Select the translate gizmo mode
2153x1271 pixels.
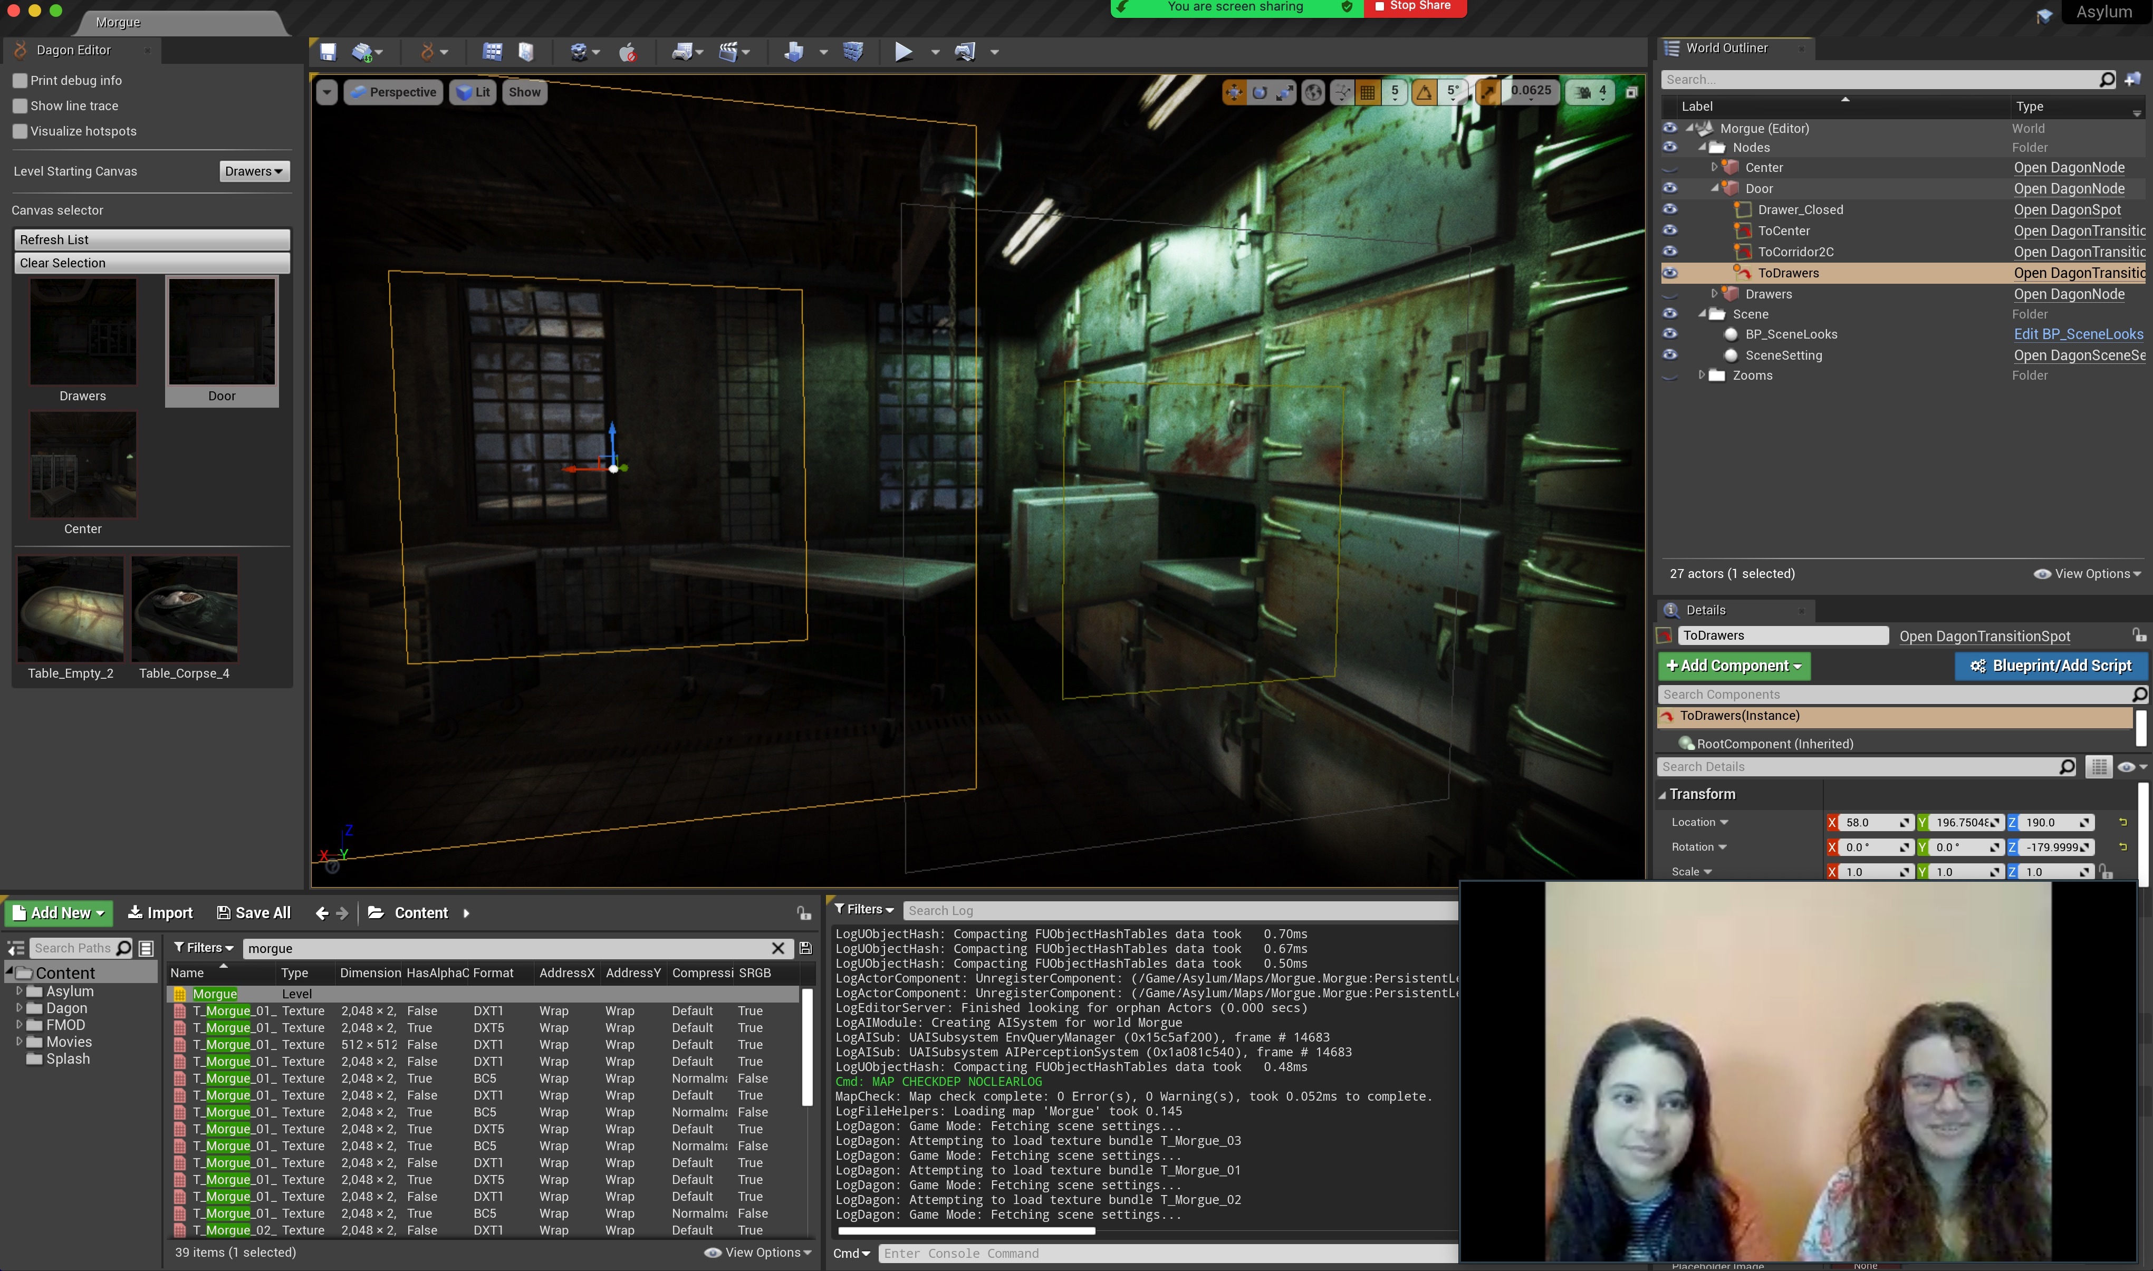point(1234,92)
